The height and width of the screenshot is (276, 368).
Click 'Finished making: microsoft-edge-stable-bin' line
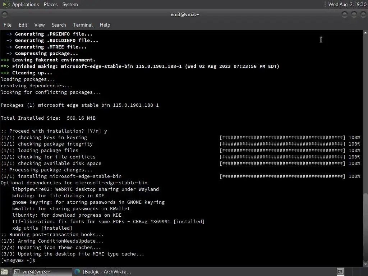tap(140, 66)
